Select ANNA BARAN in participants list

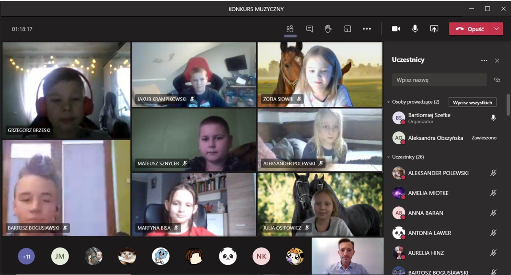(425, 213)
